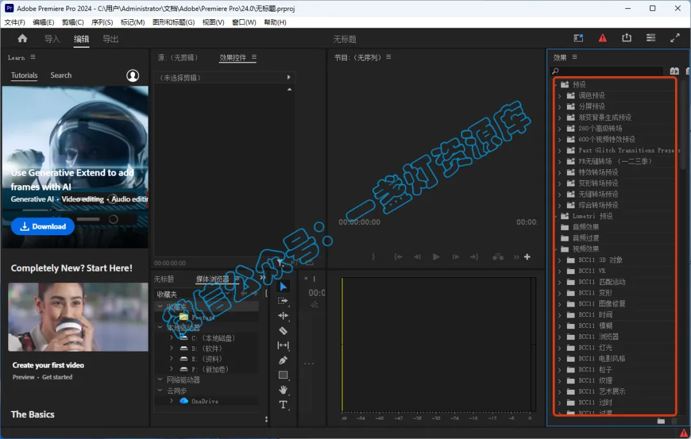Go to the Home screen icon
Viewport: 691px width, 439px height.
point(22,39)
